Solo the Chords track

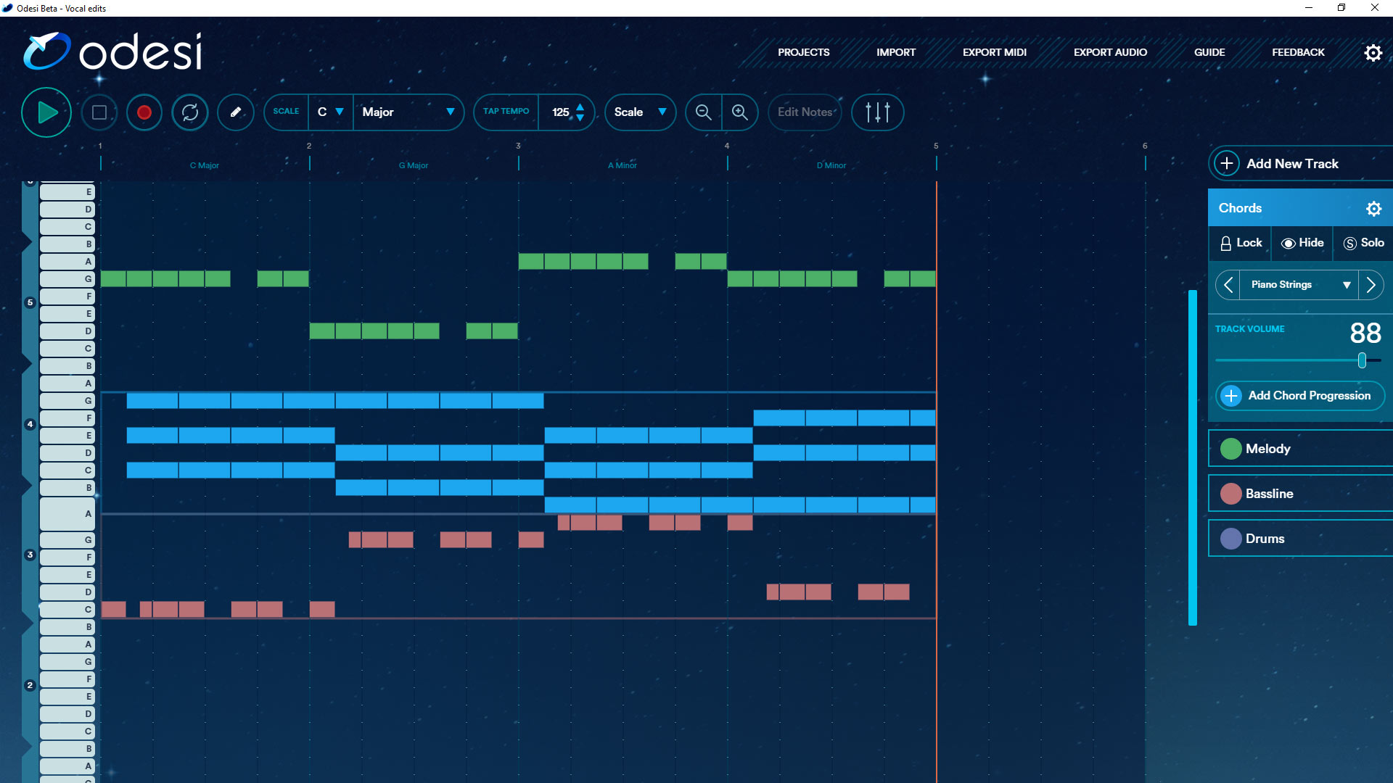1363,243
